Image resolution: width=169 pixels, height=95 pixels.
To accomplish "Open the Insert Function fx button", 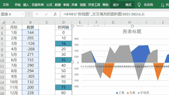I will [55, 14].
